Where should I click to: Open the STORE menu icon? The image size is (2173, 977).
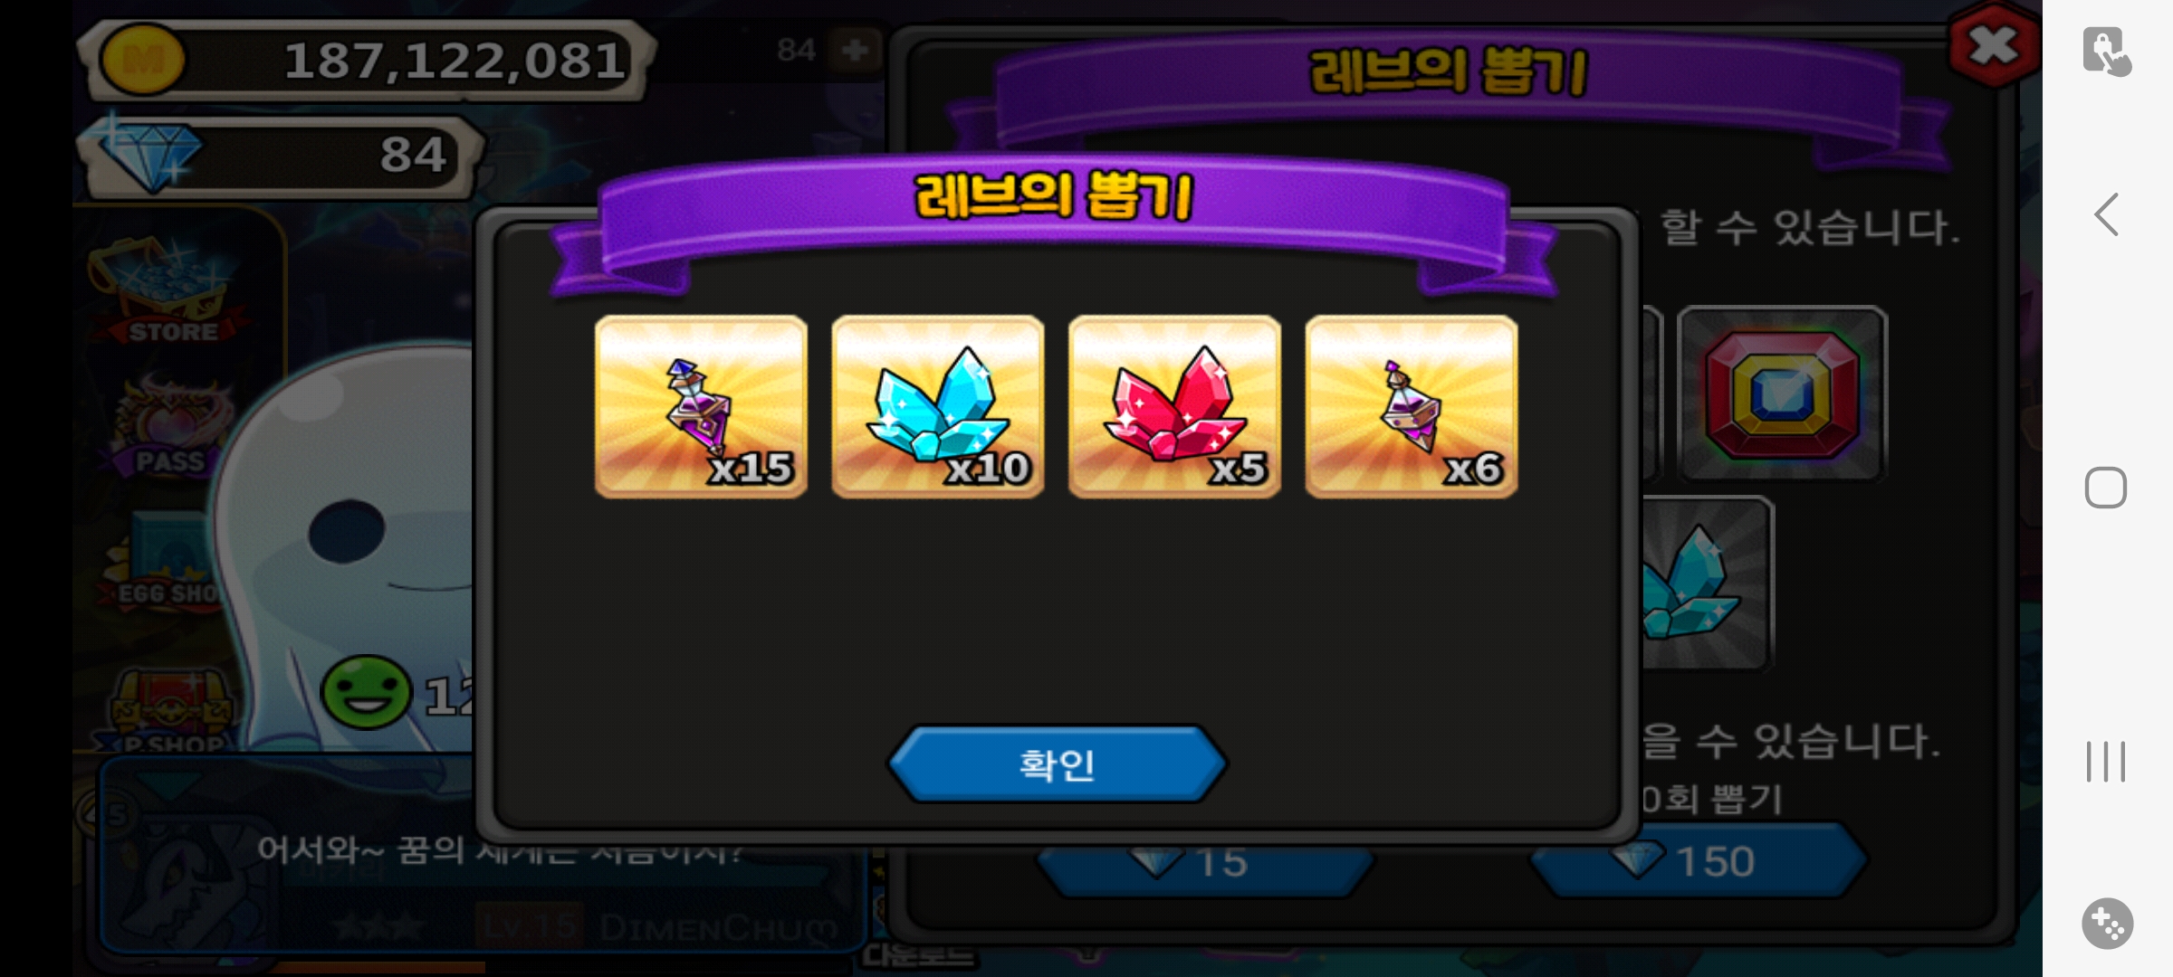point(168,294)
